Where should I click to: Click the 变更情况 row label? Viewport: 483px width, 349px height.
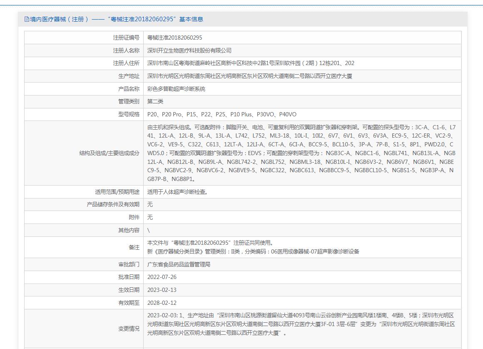pos(129,329)
